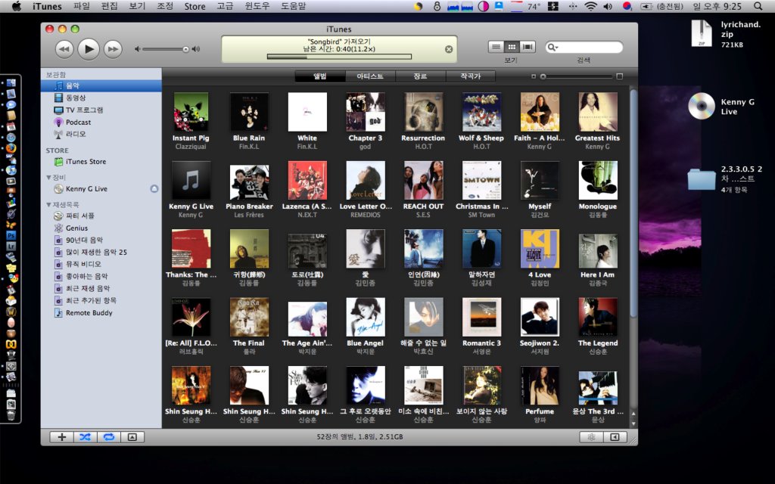The height and width of the screenshot is (484, 775).
Task: Show or hide the artwork viewer
Action: point(132,437)
